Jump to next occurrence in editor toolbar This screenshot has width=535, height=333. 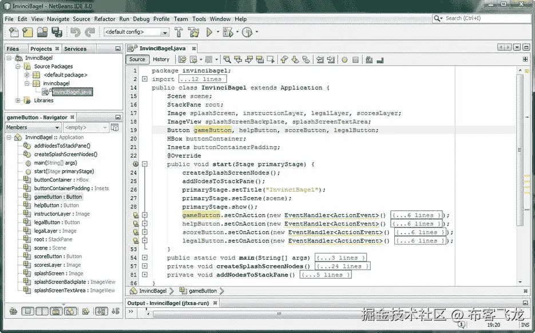(249, 60)
